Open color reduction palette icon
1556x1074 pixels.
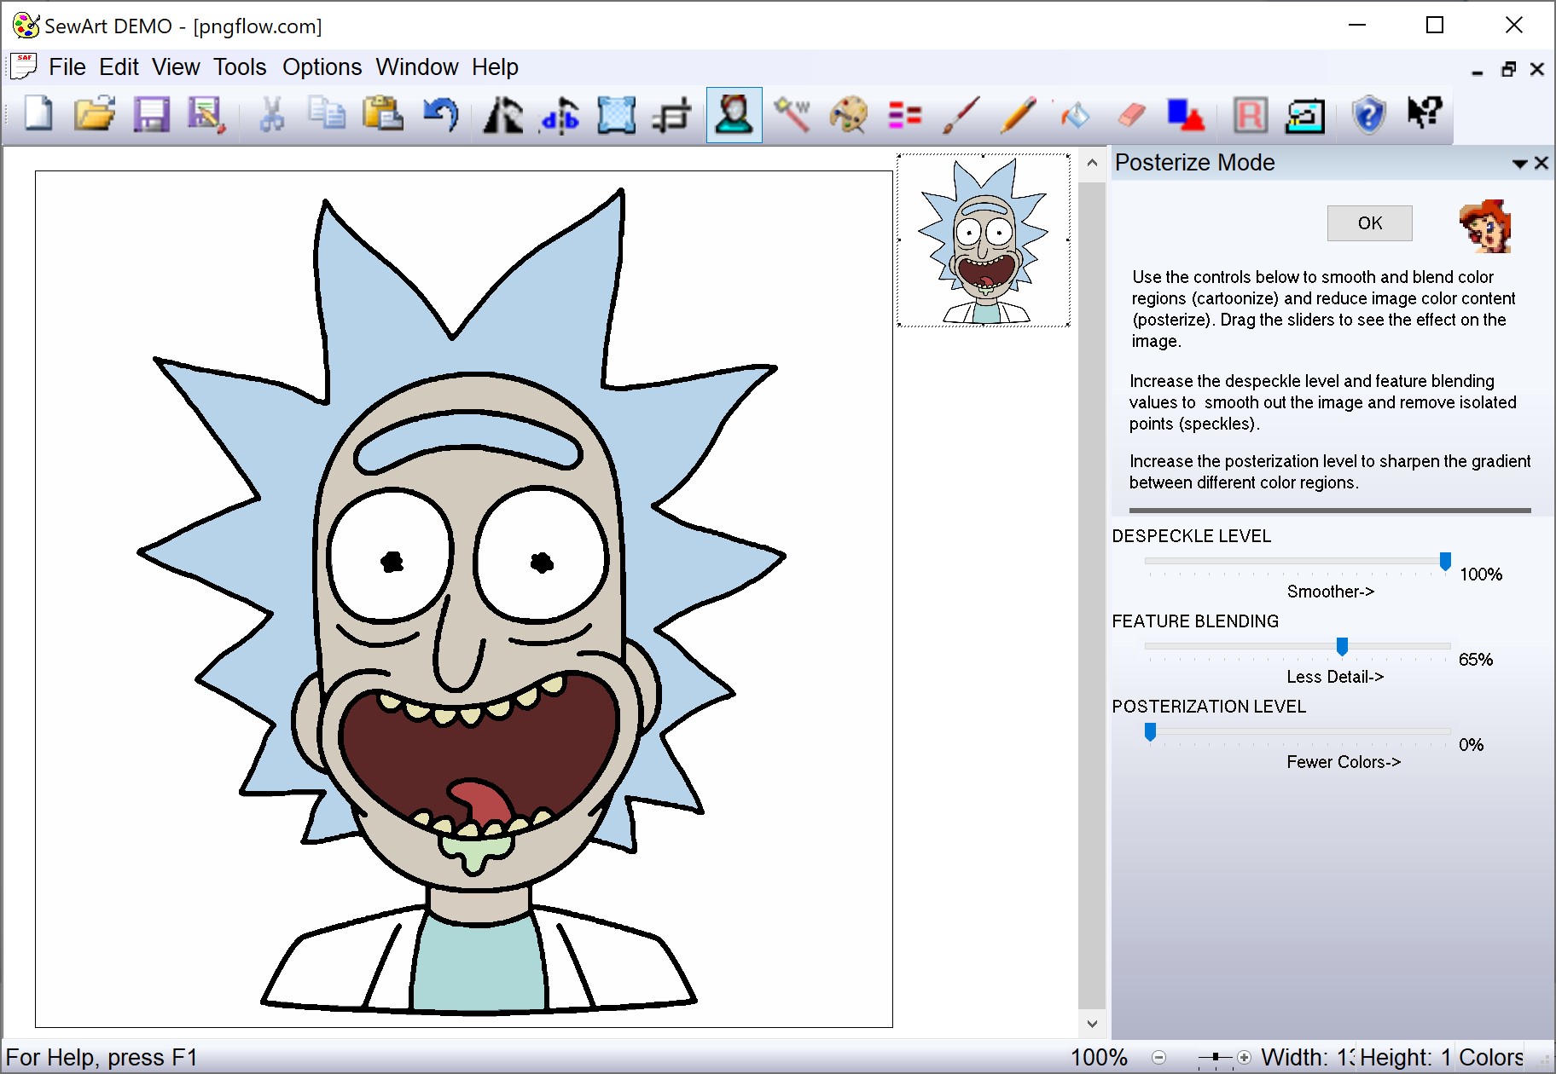[x=849, y=114]
